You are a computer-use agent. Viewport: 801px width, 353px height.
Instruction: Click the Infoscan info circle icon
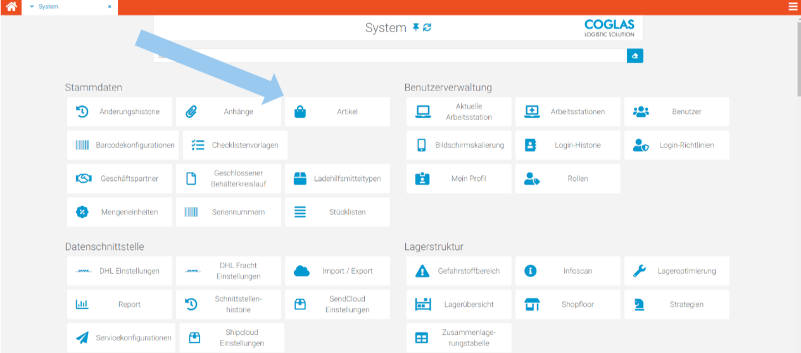[531, 271]
